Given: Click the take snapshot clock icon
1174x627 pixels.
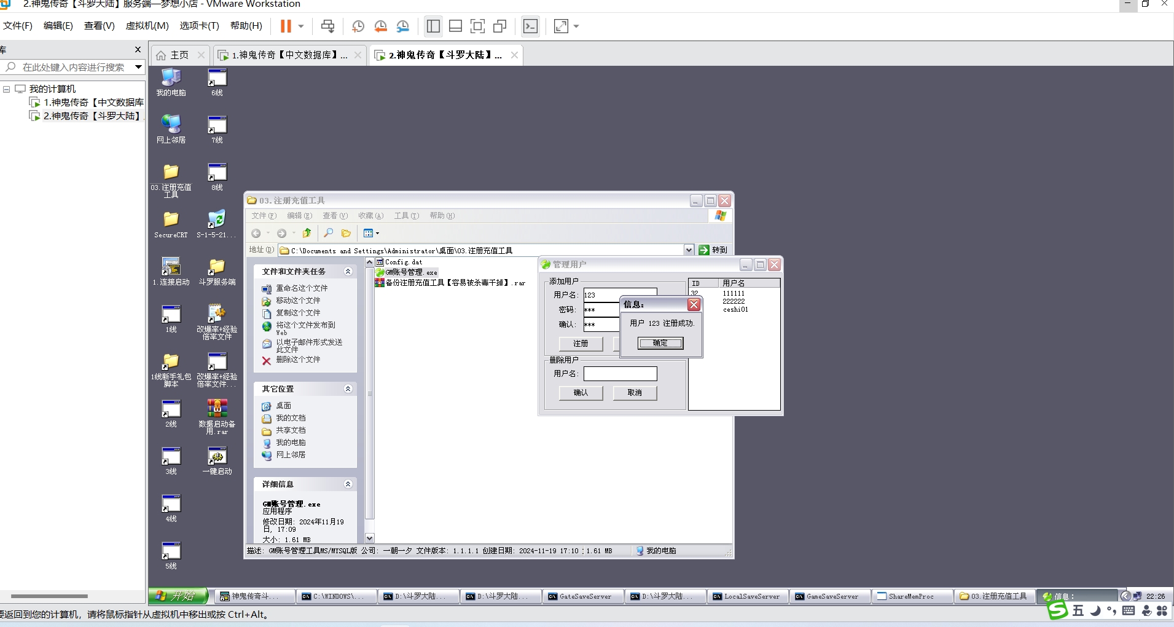Looking at the screenshot, I should [358, 26].
